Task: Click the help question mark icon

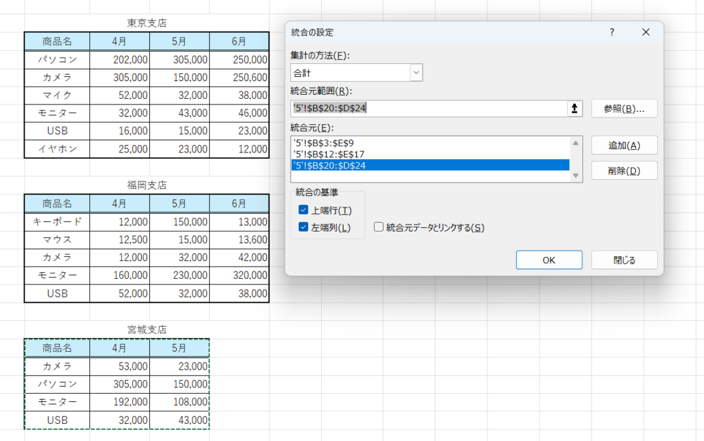Action: tap(612, 32)
